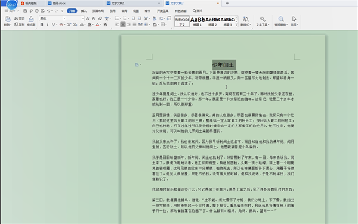
Task: Apply the Normal (正文) style
Action: [x=182, y=21]
